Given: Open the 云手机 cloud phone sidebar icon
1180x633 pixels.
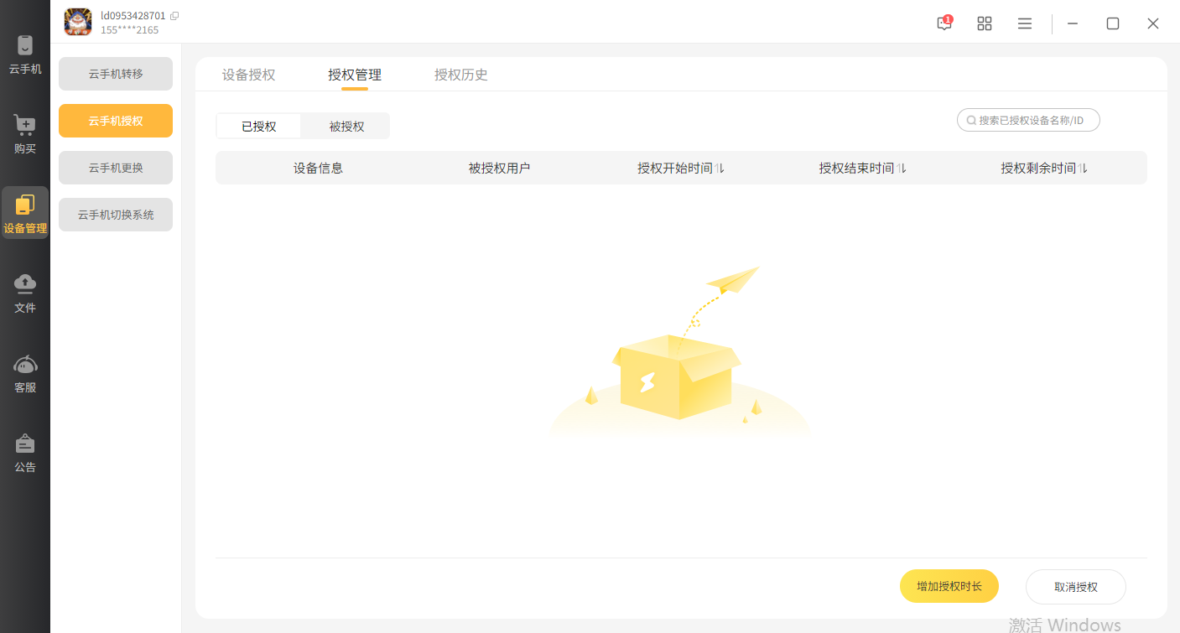Looking at the screenshot, I should 25,54.
